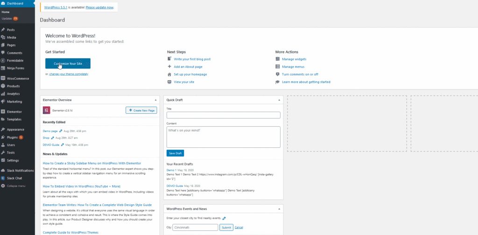The image size is (478, 235).
Task: Collapse the Elementor Overview widget
Action: 155,100
